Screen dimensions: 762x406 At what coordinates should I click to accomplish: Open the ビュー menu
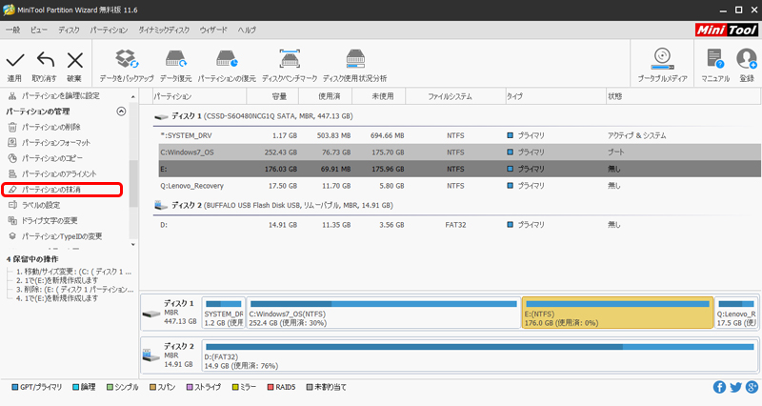pos(38,30)
